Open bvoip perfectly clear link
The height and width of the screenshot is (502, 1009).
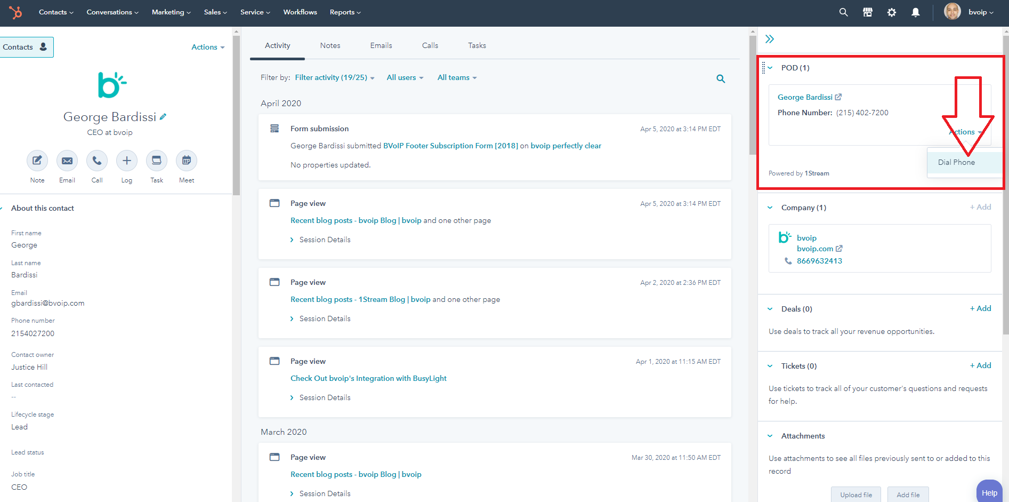click(566, 146)
